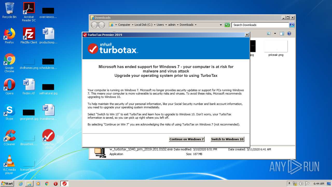Viewport: 332px width, 187px height.
Task: Minimize the Downloads Explorer window
Action: 283,18
